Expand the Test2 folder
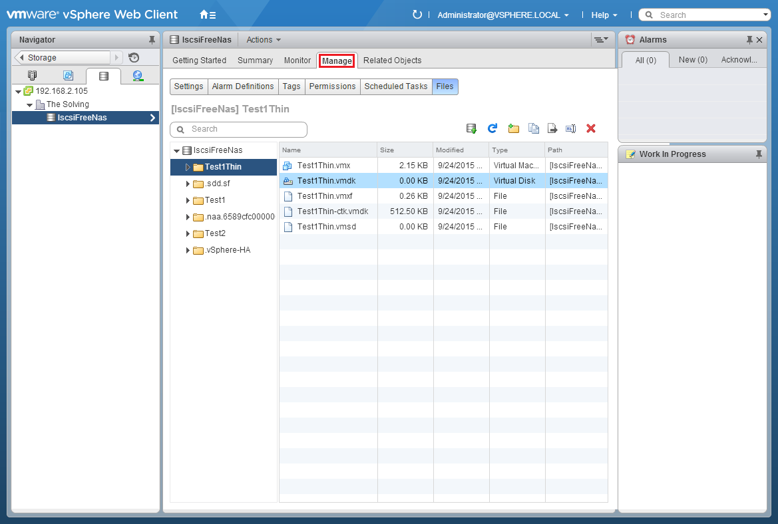 188,233
